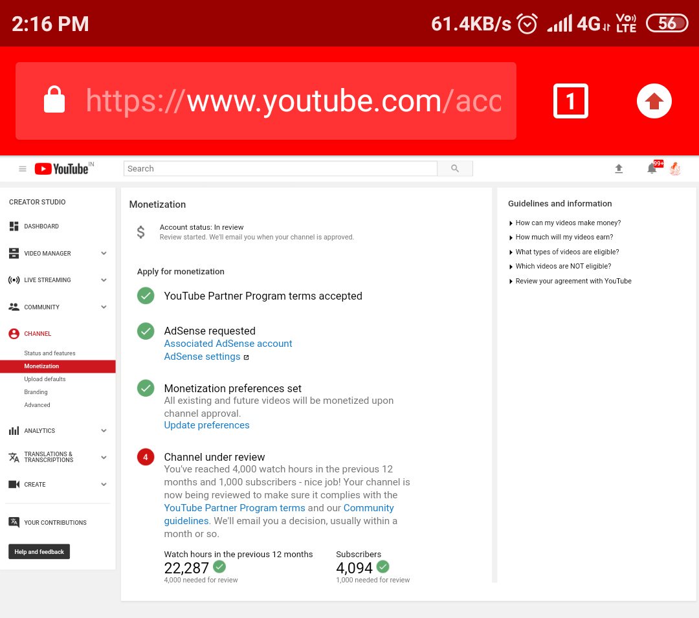
Task: Open the notifications bell
Action: coord(652,168)
